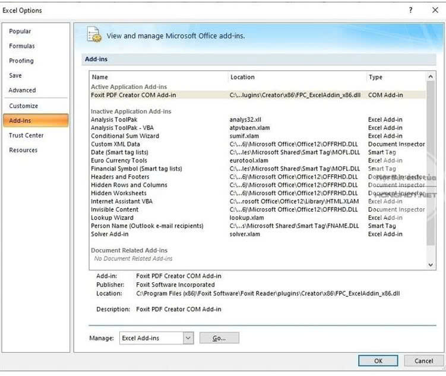Image resolution: width=446 pixels, height=376 pixels.
Task: Close the Excel Options dialog
Action: (435, 10)
